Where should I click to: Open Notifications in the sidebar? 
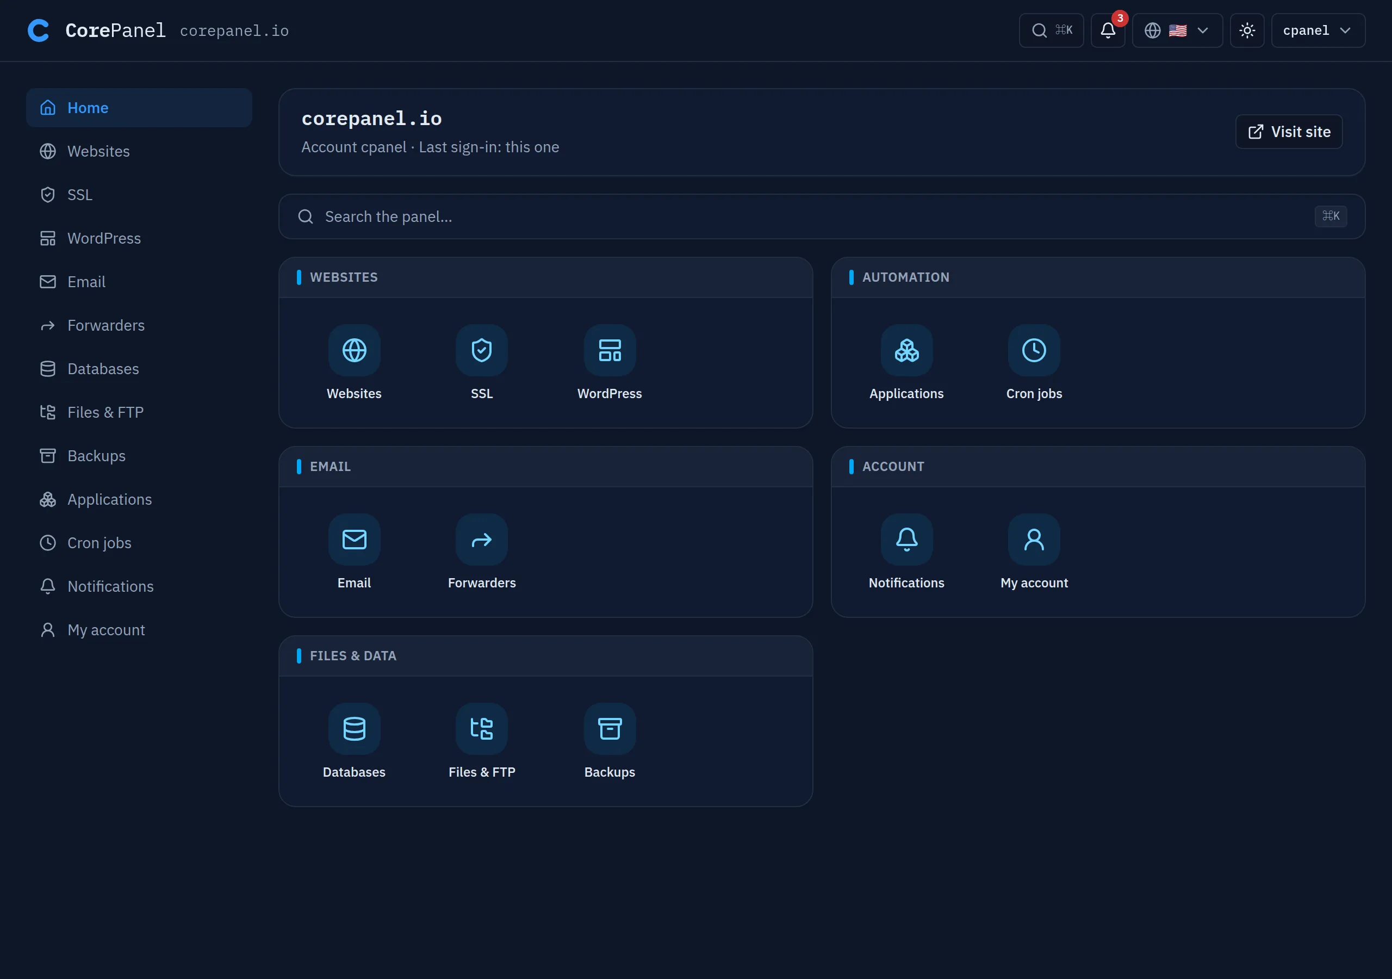[139, 586]
